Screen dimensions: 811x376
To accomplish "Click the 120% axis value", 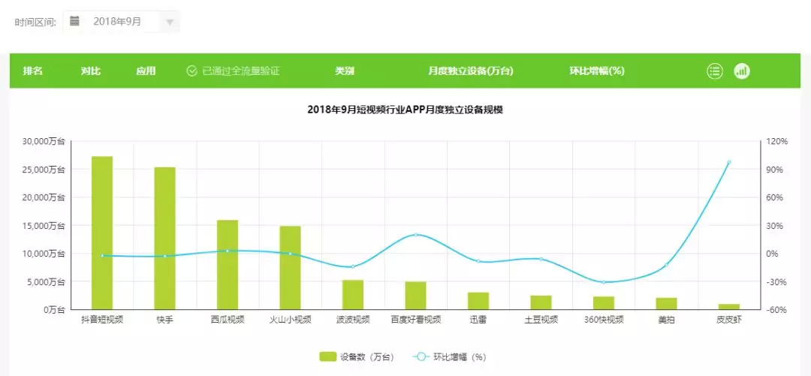I will coord(776,141).
